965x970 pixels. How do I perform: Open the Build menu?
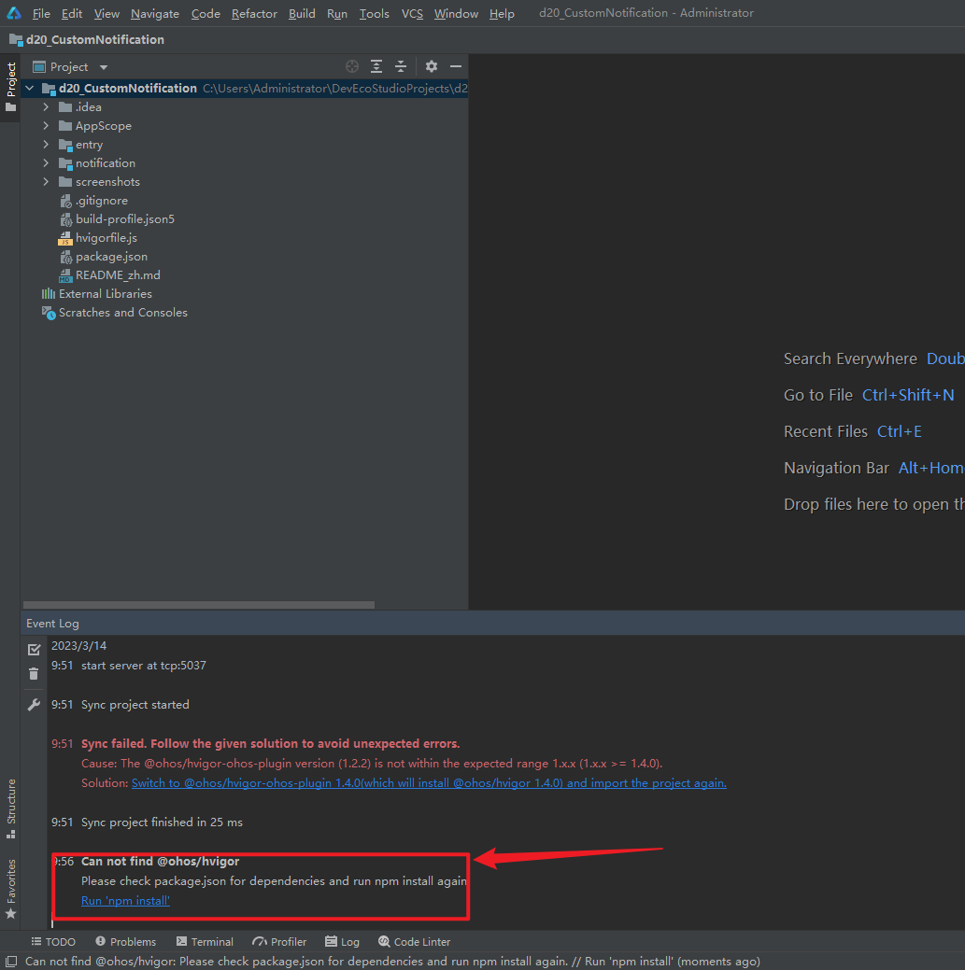pos(302,13)
